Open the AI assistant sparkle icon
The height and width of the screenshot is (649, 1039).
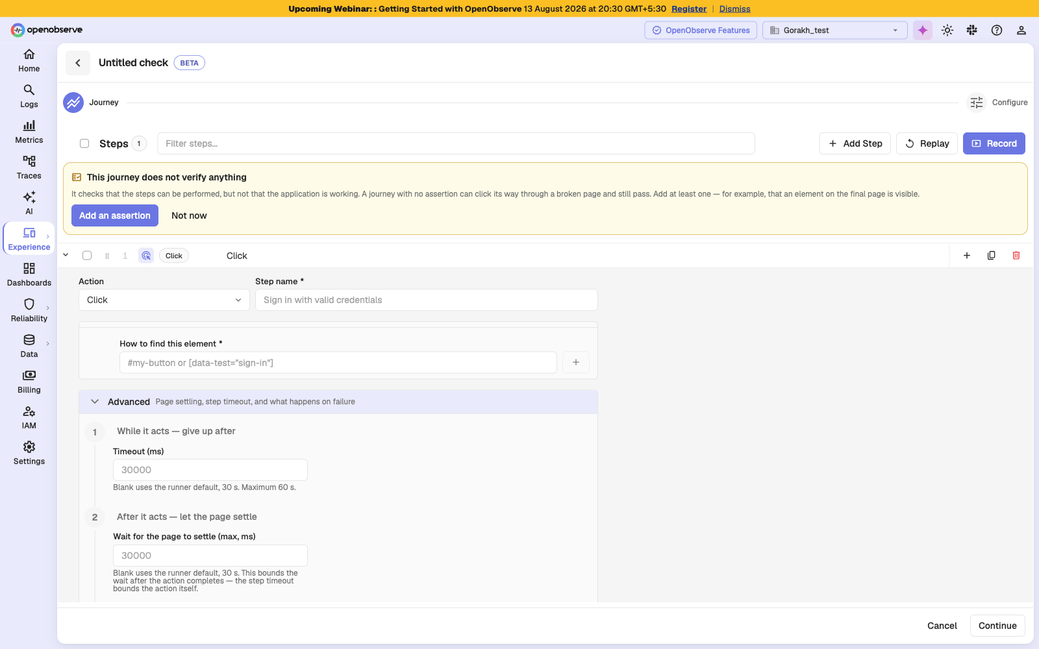point(923,31)
